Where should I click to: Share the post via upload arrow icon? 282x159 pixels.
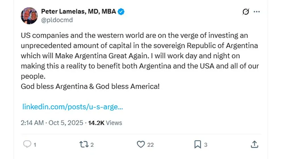tap(254, 144)
